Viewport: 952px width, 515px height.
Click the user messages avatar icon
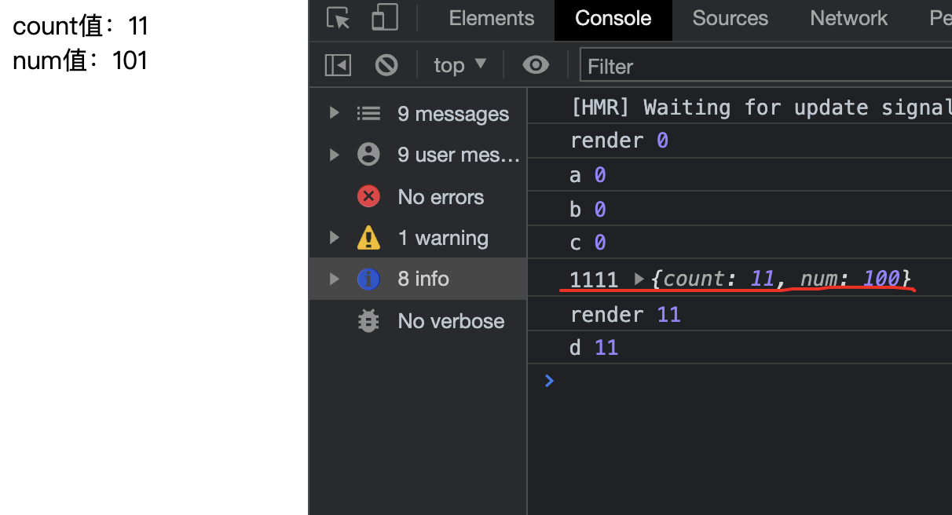[x=368, y=155]
